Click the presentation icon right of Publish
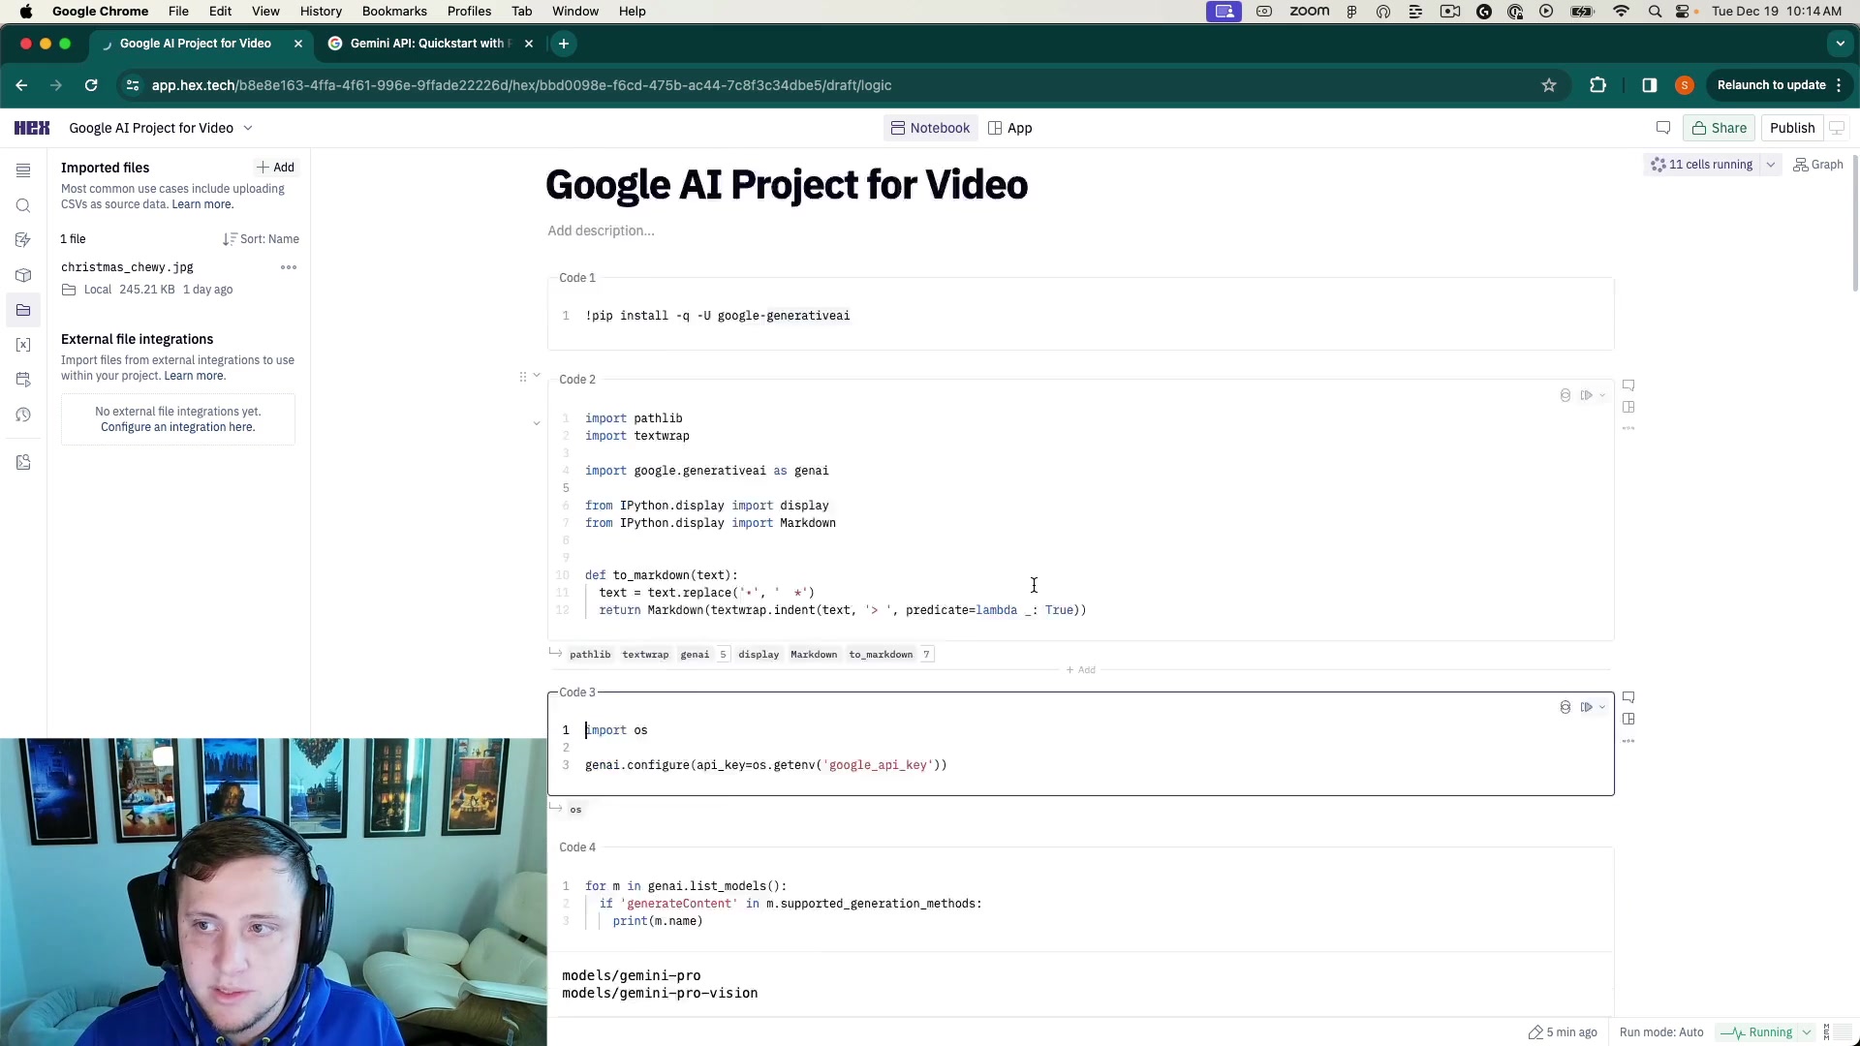 [x=1837, y=128]
